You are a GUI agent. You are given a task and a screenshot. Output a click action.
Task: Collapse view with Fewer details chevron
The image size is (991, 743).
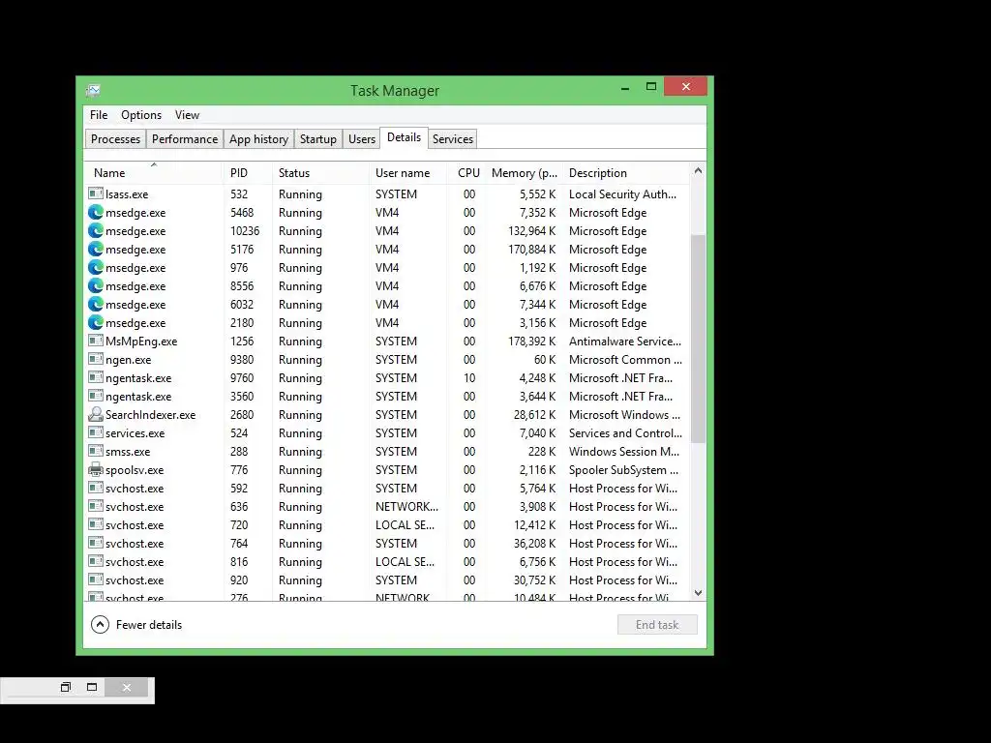[100, 624]
